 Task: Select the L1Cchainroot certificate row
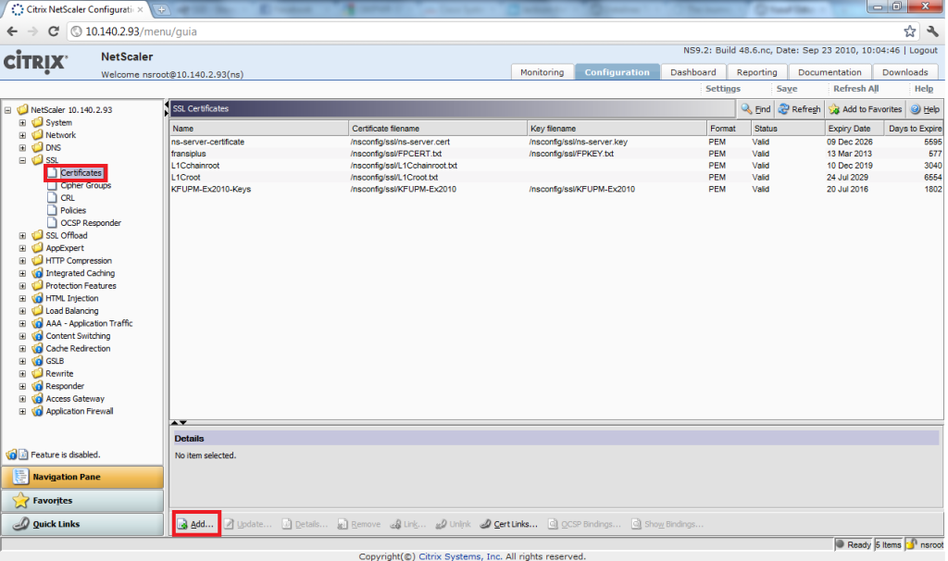(556, 166)
